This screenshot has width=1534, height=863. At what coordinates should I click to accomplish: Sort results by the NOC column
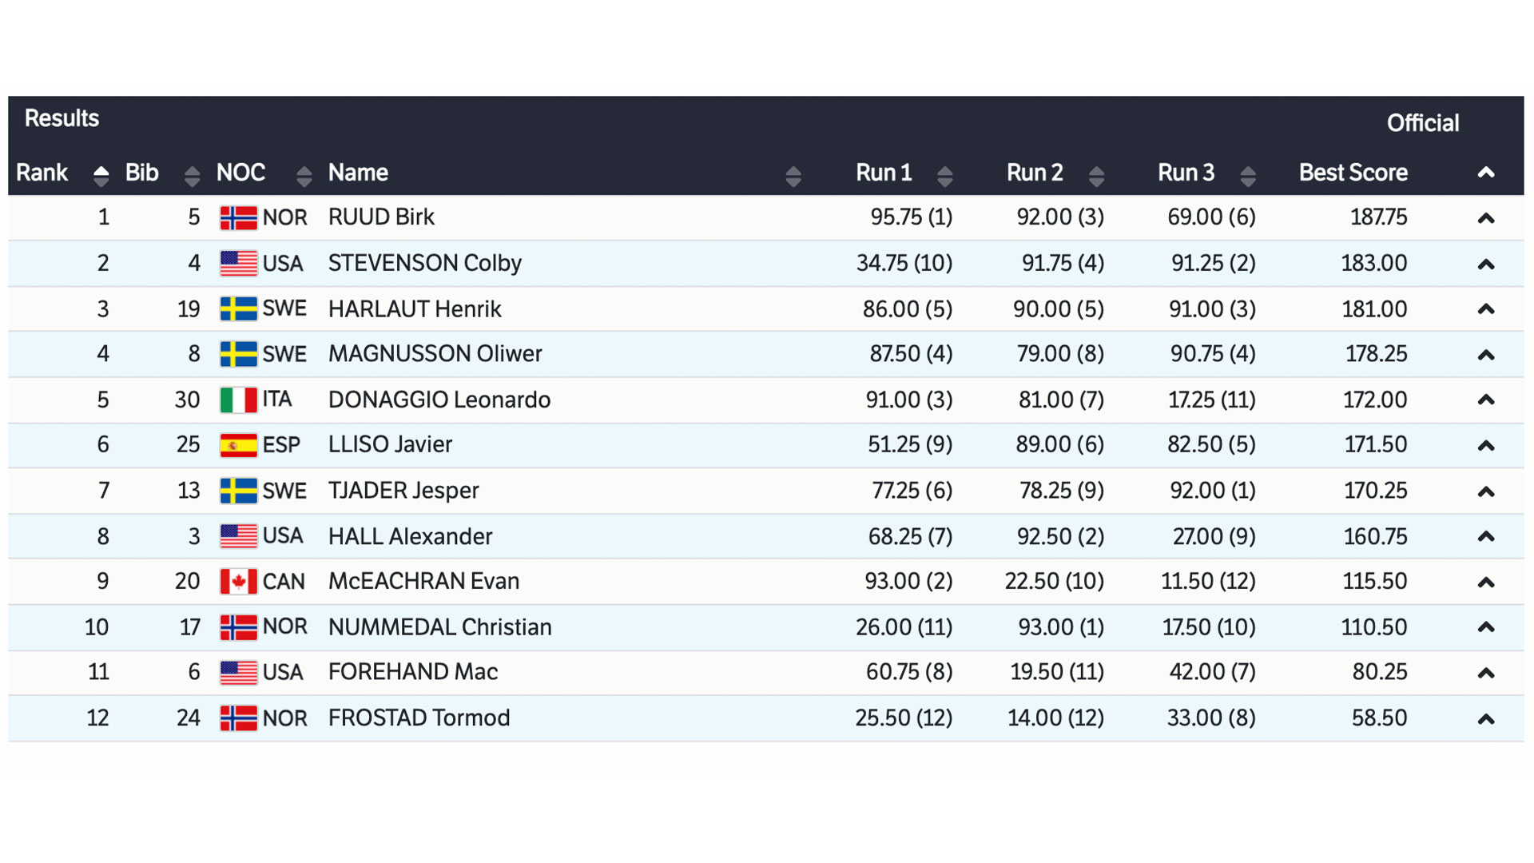point(304,176)
